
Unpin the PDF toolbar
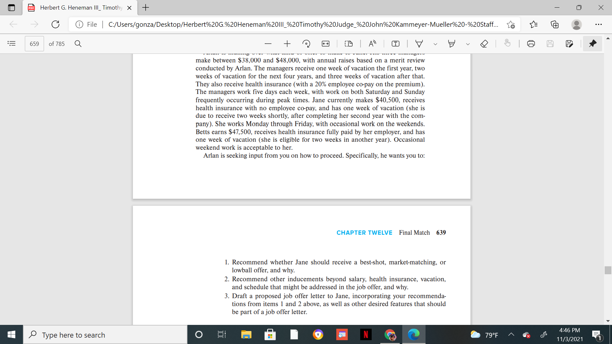coord(593,44)
